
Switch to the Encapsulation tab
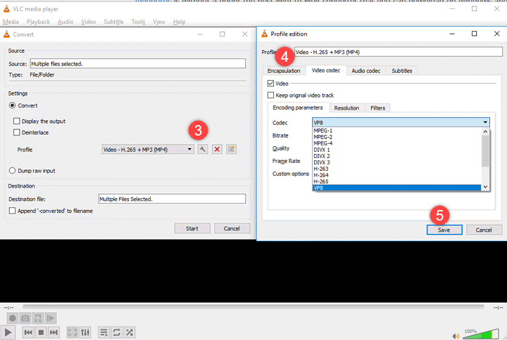click(284, 71)
